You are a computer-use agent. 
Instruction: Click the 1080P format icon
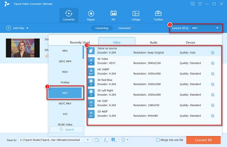coord(91,72)
